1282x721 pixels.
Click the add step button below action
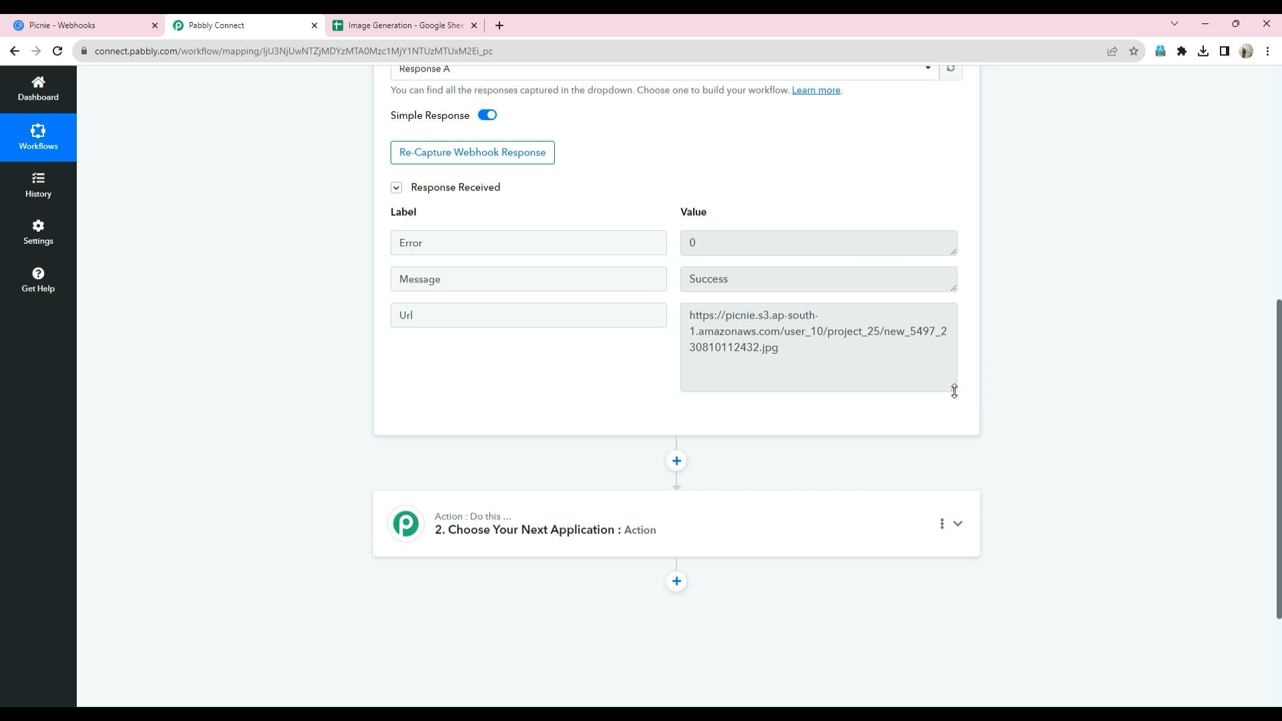[676, 581]
